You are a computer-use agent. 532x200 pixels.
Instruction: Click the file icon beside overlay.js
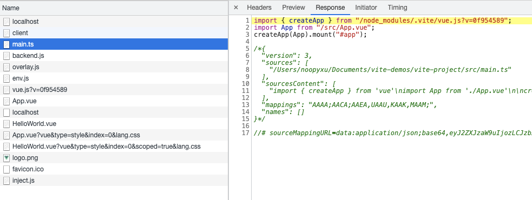tap(6, 67)
